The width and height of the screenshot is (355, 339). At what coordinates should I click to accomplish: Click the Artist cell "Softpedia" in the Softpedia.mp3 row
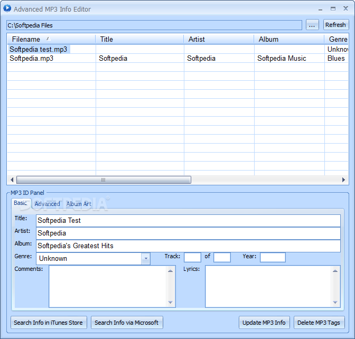pyautogui.click(x=201, y=59)
